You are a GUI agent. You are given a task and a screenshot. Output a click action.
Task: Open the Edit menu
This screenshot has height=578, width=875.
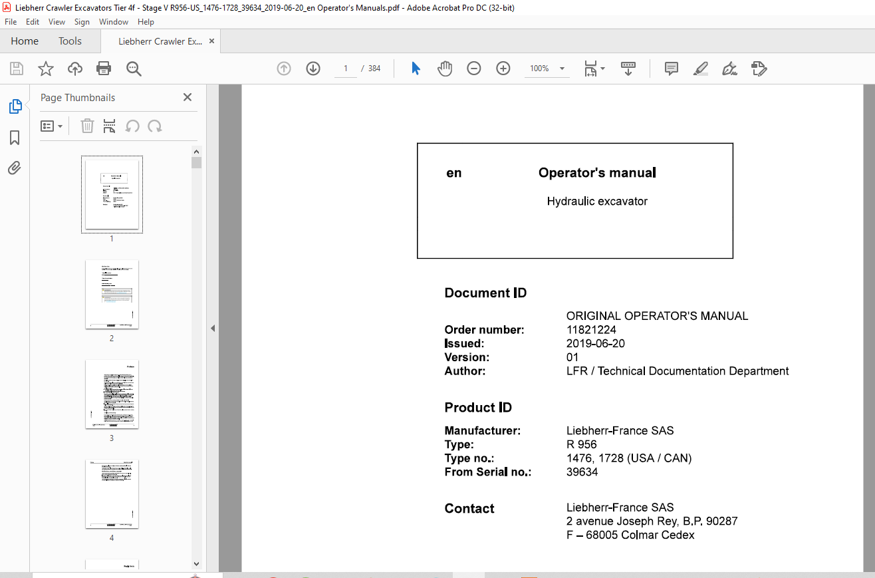pyautogui.click(x=33, y=22)
